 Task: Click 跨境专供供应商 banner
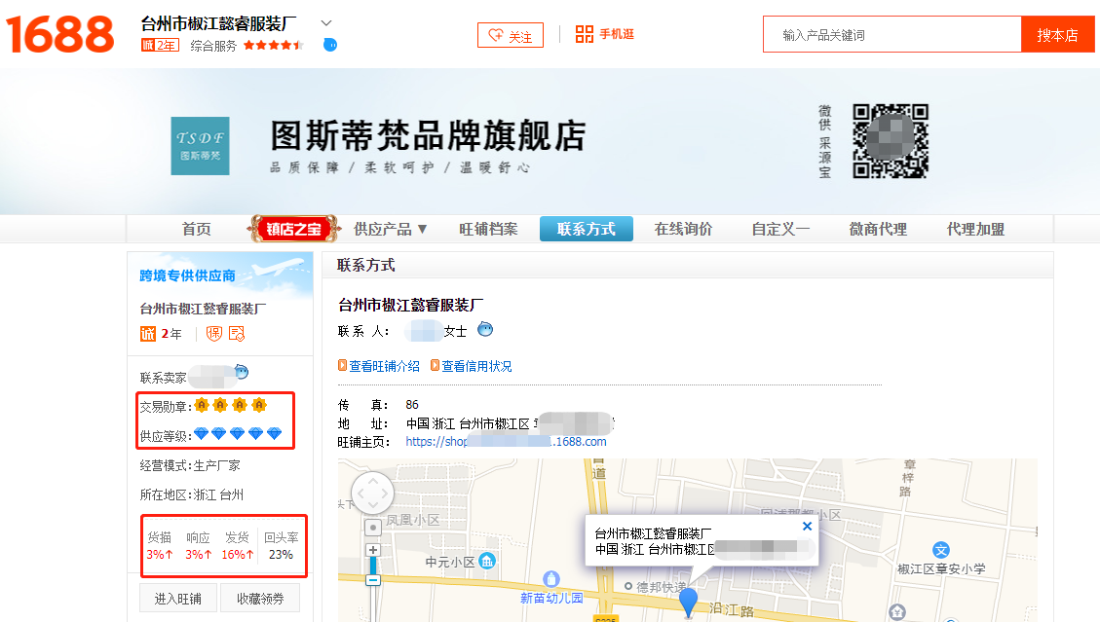(x=219, y=274)
